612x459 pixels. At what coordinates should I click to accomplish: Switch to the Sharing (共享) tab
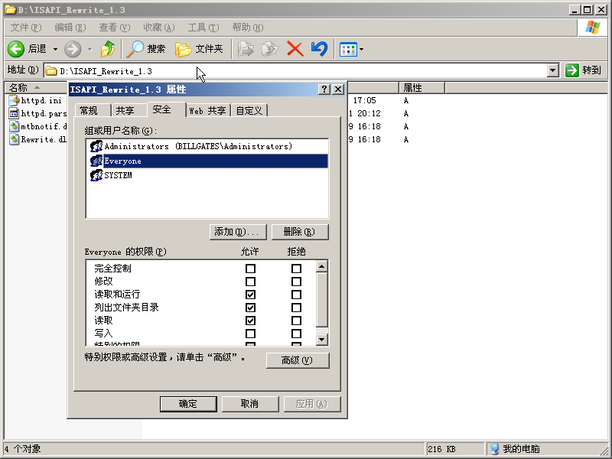pyautogui.click(x=129, y=111)
